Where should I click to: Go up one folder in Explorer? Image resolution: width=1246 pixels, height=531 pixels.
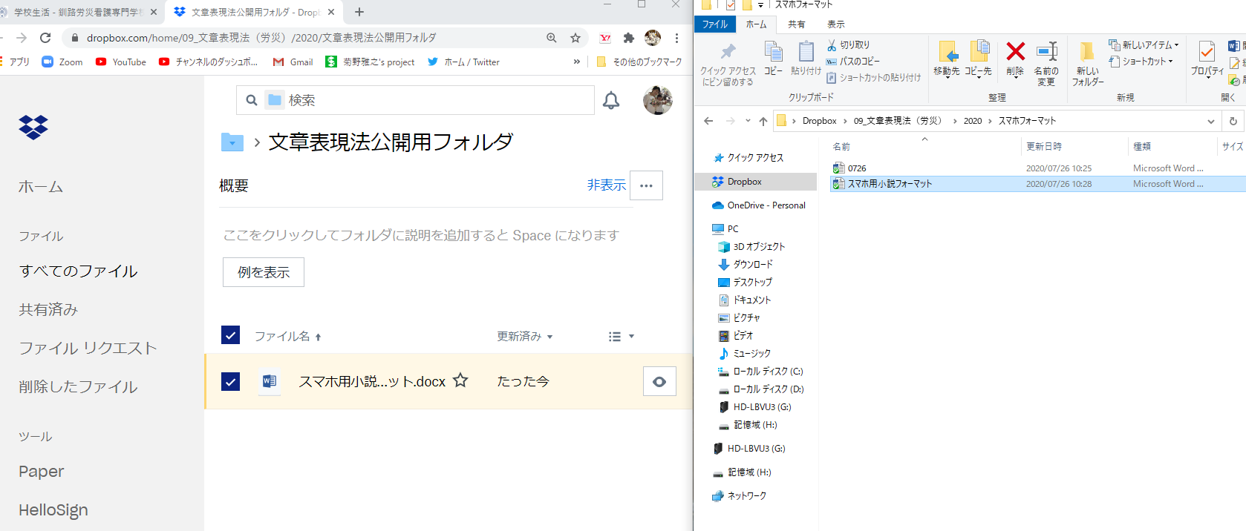click(x=763, y=121)
